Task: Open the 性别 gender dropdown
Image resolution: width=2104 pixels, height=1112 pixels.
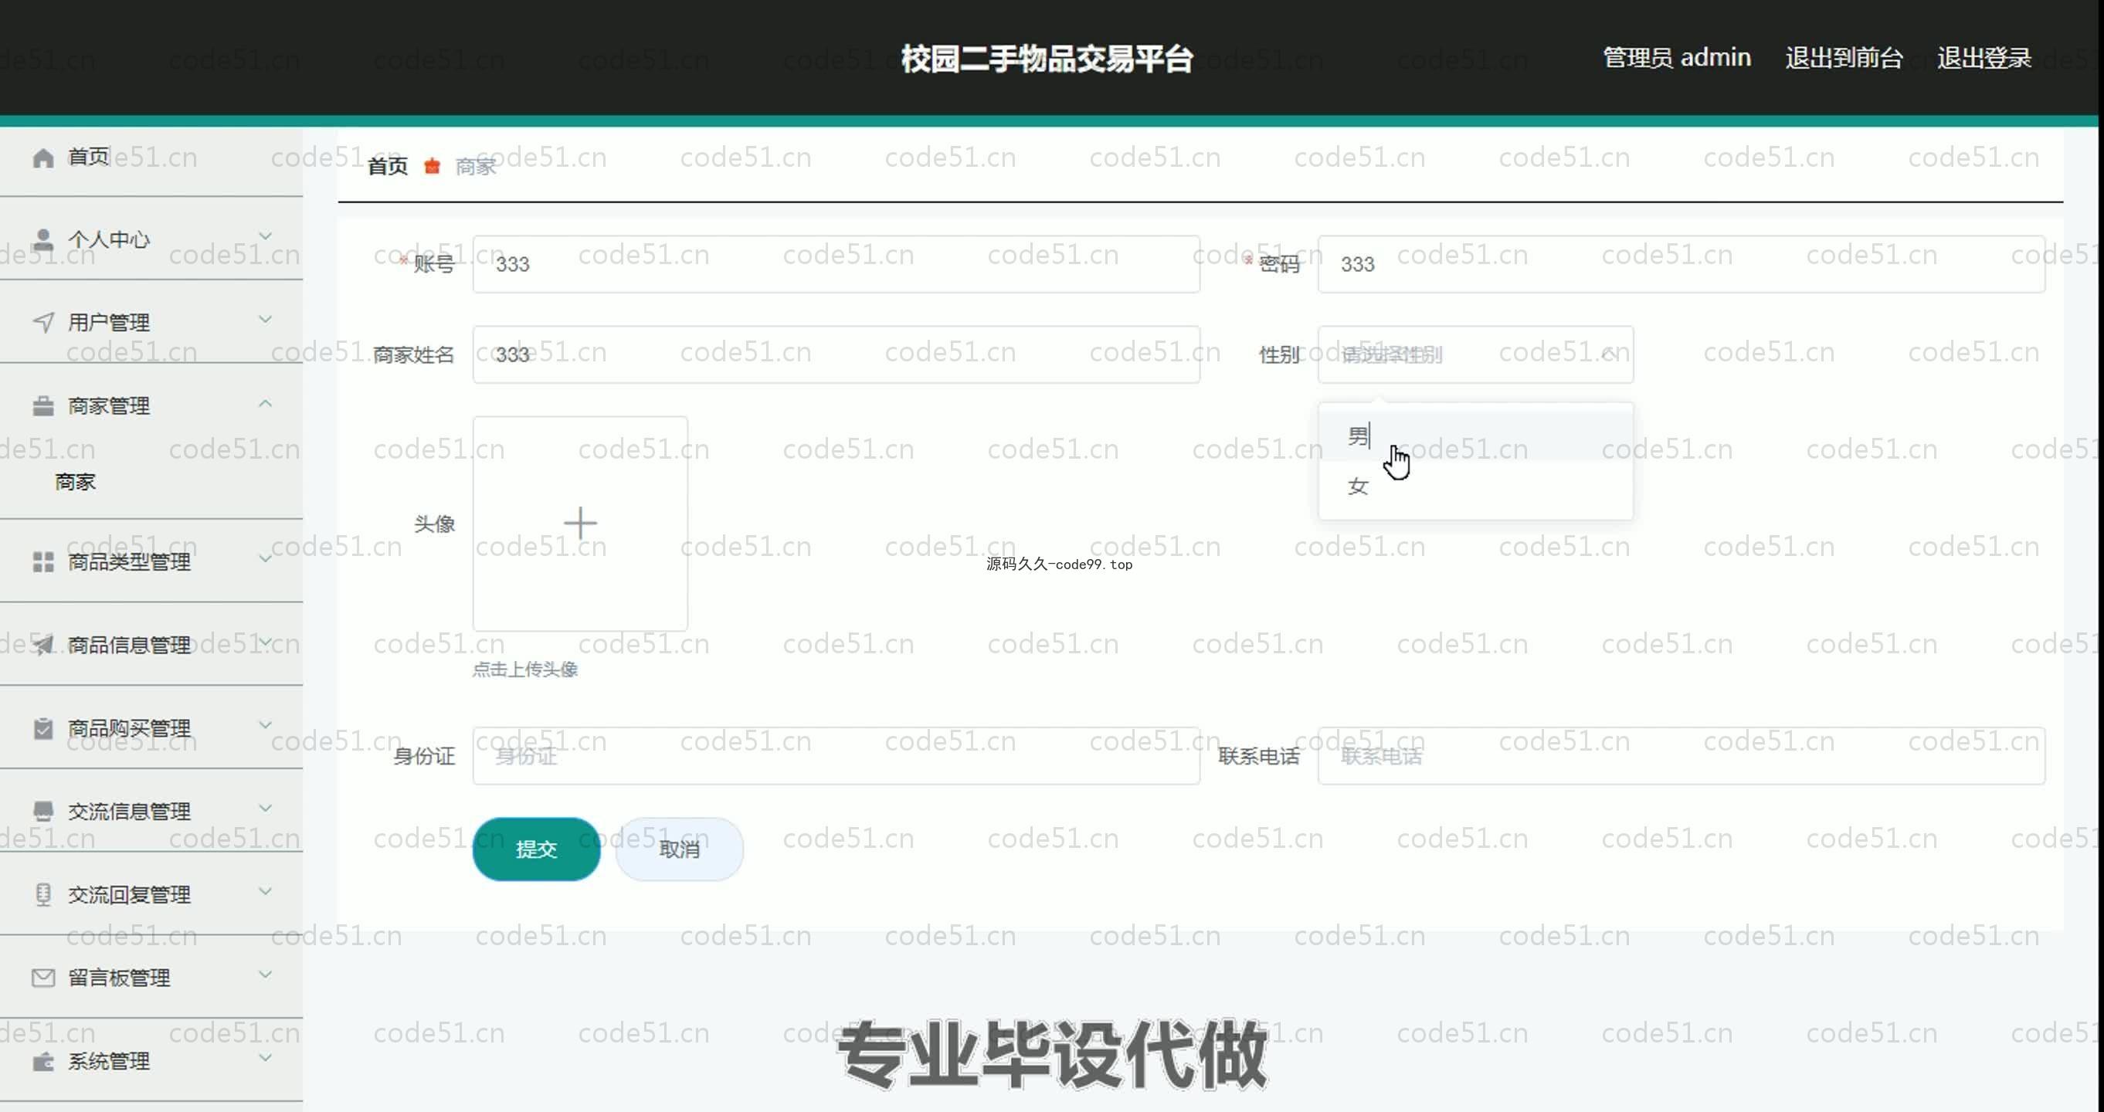Action: (x=1475, y=354)
